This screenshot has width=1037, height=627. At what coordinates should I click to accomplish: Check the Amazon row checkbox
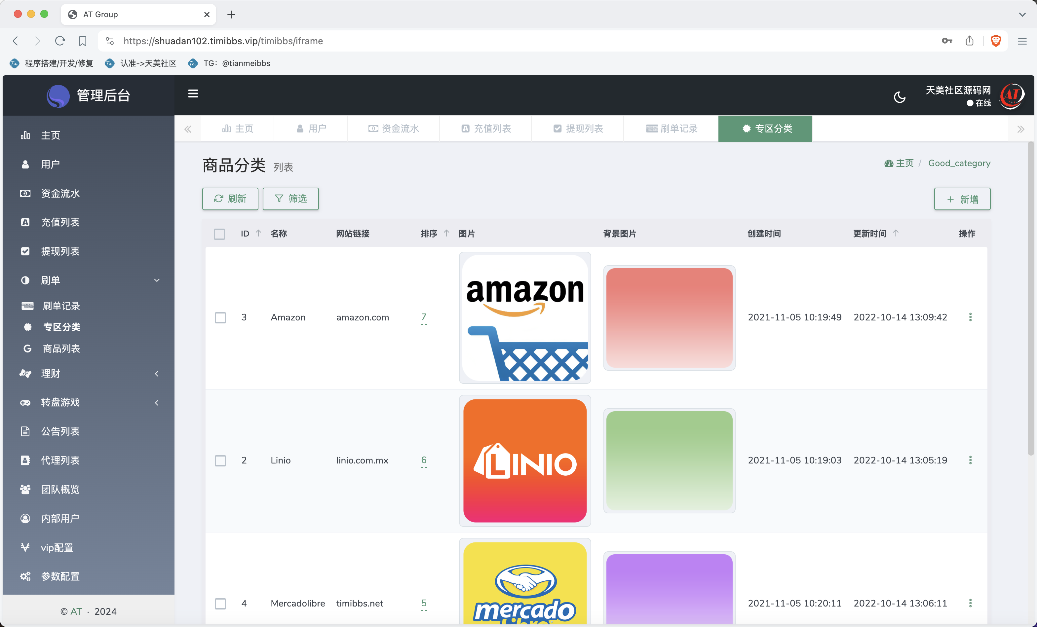coord(220,317)
